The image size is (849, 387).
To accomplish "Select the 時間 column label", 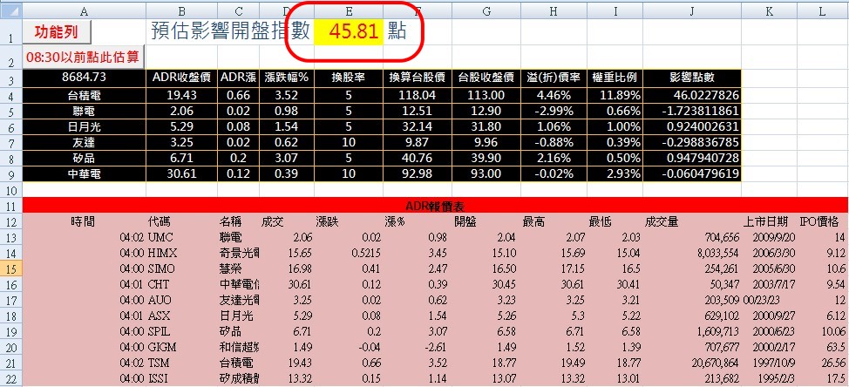I will [x=83, y=221].
